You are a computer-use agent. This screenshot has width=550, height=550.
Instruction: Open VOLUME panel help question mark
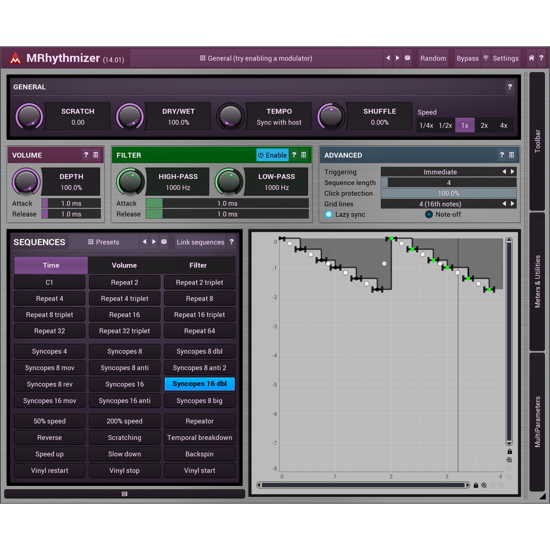pyautogui.click(x=86, y=155)
